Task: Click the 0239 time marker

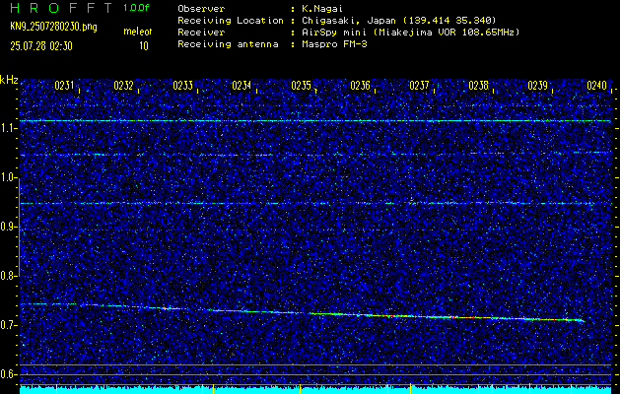Action: [x=538, y=86]
